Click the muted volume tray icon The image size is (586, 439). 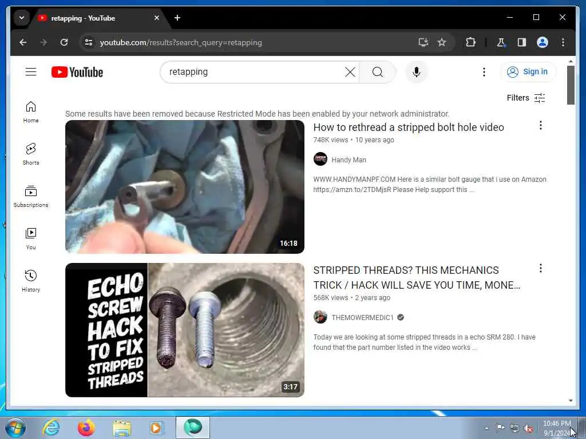tap(528, 428)
